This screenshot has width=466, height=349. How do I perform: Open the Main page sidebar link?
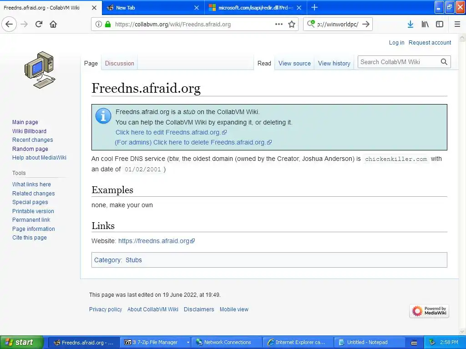(25, 122)
